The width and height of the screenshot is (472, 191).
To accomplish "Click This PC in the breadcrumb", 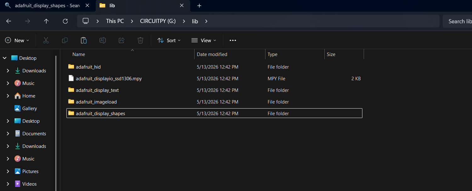I will (x=115, y=21).
